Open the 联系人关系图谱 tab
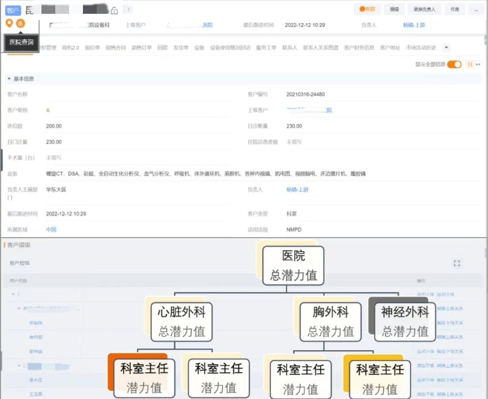488x399 pixels. 321,48
